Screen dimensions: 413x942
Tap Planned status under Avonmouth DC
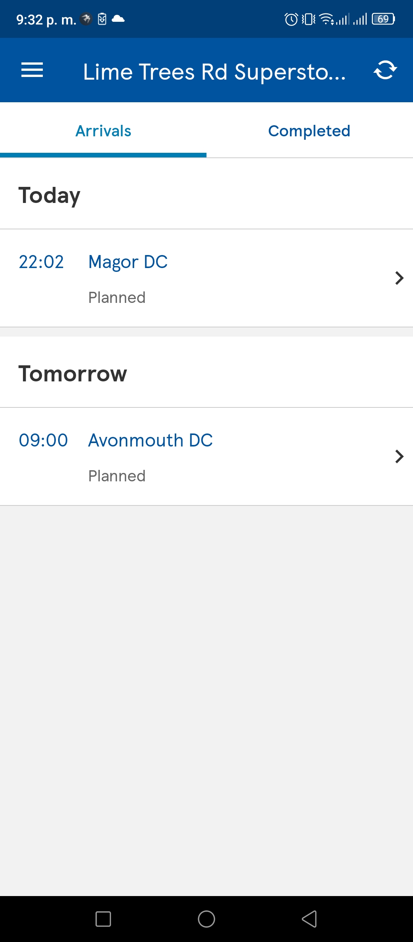coord(117,476)
